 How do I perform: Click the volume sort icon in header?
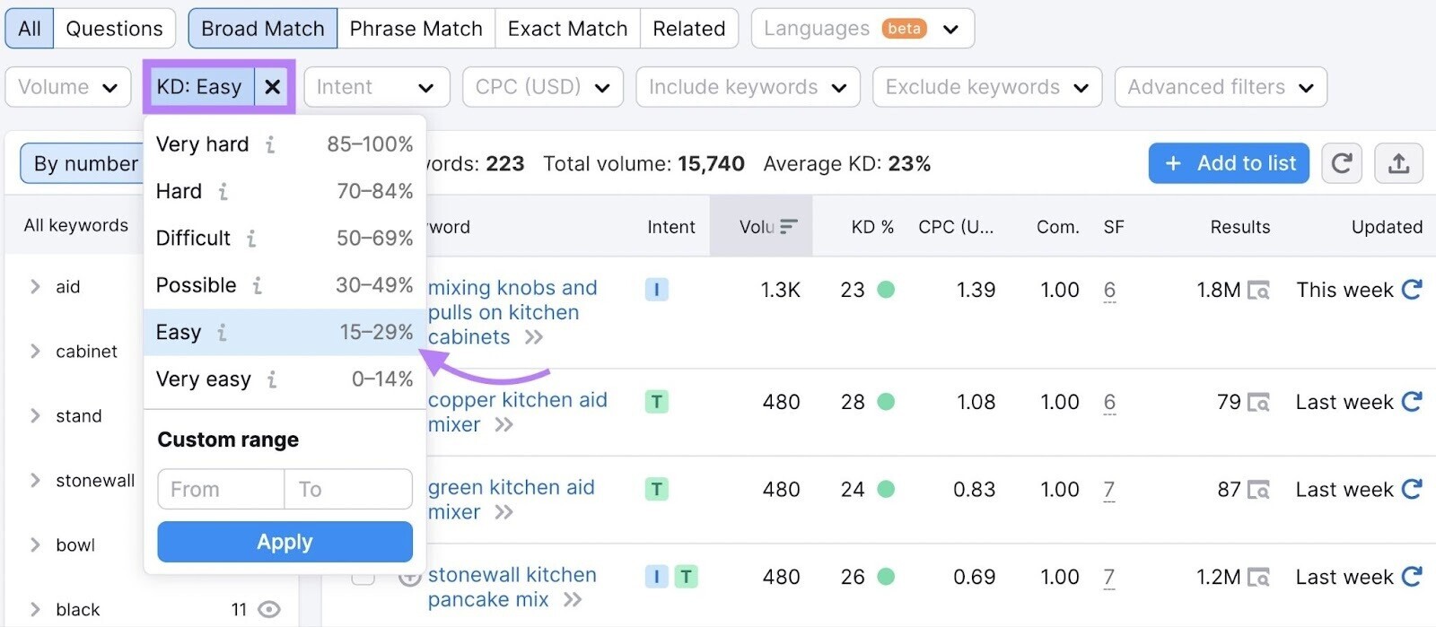tap(788, 227)
